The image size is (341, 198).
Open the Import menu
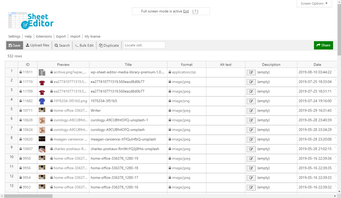[x=75, y=37]
